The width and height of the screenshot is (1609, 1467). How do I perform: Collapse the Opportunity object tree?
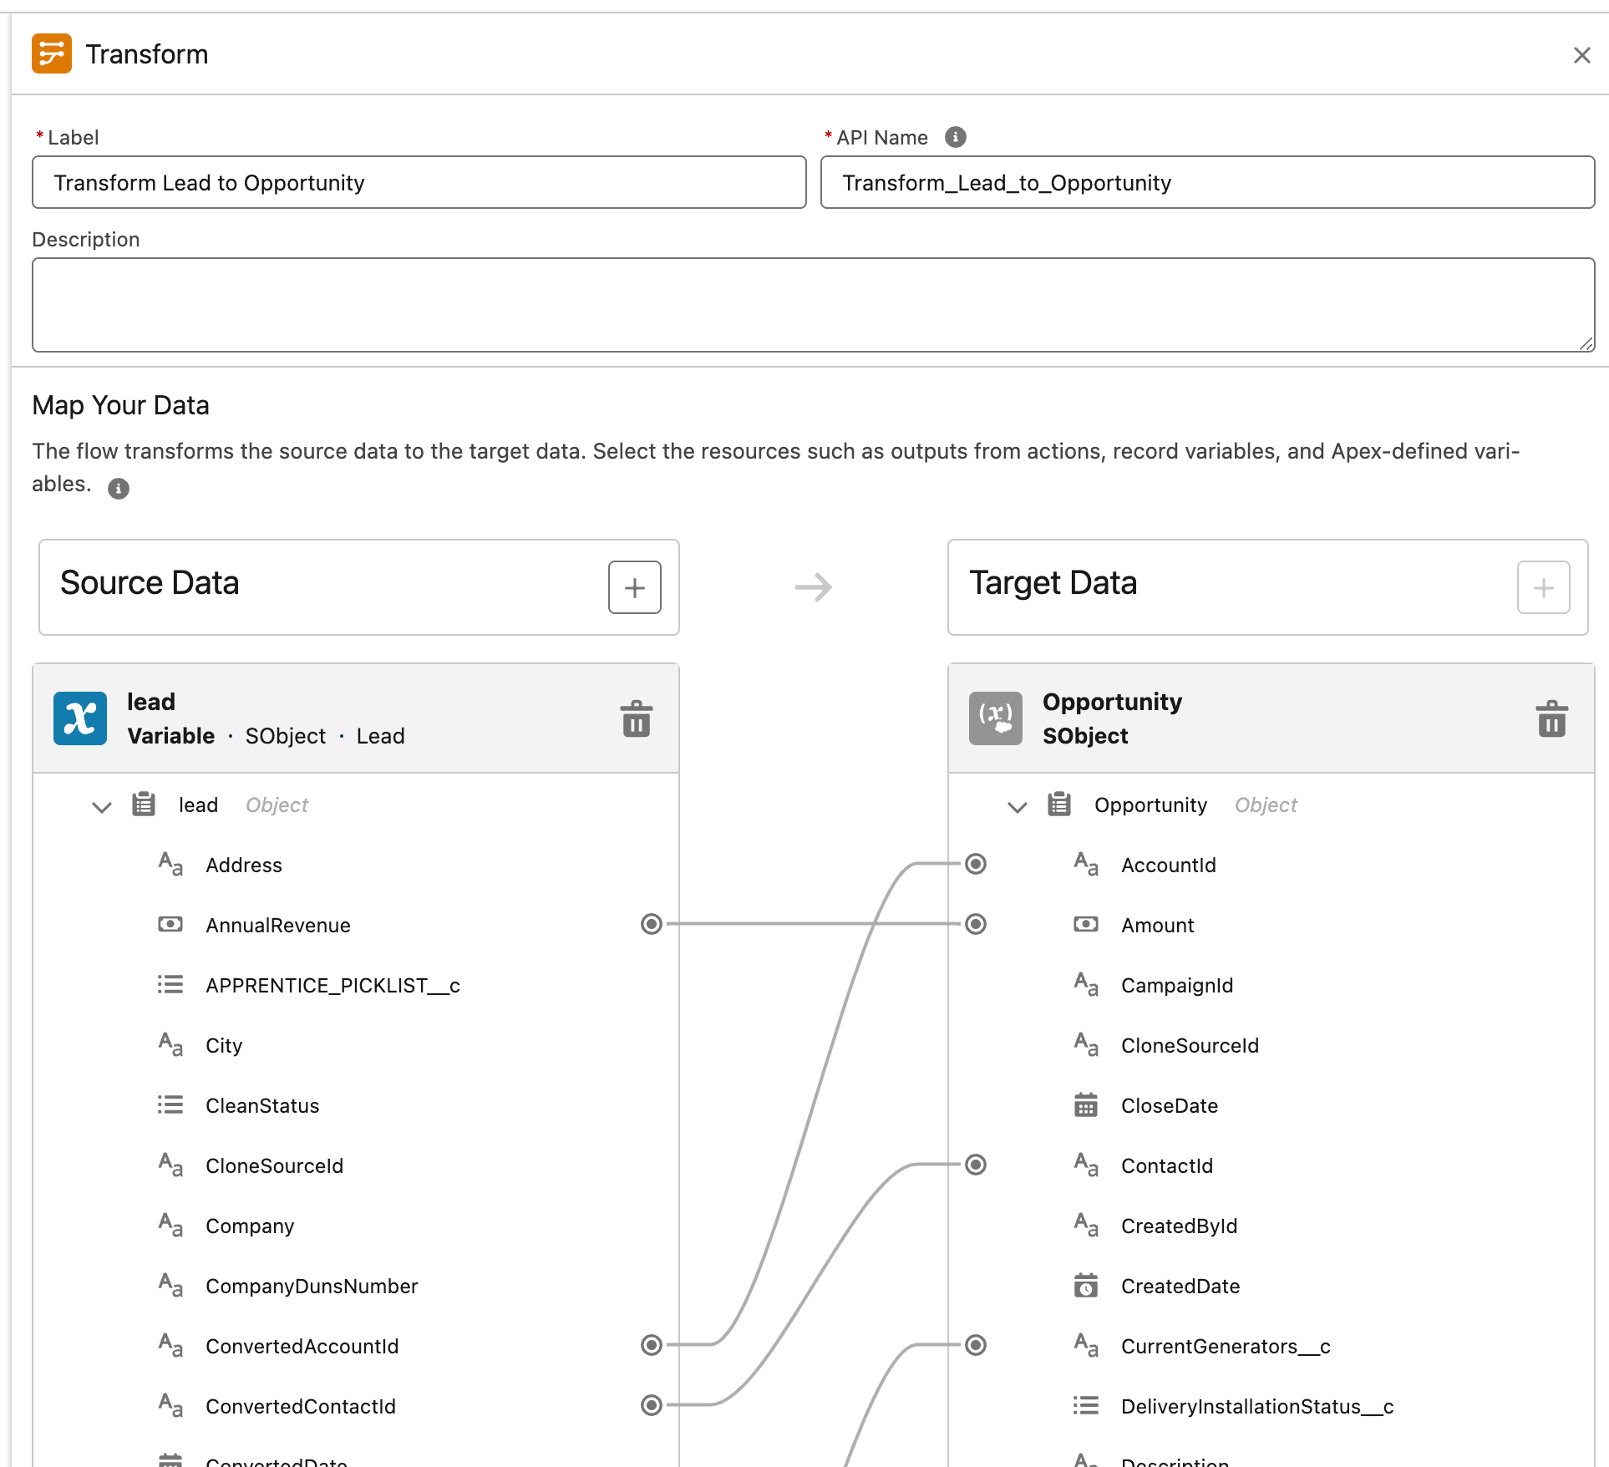pyautogui.click(x=1017, y=806)
